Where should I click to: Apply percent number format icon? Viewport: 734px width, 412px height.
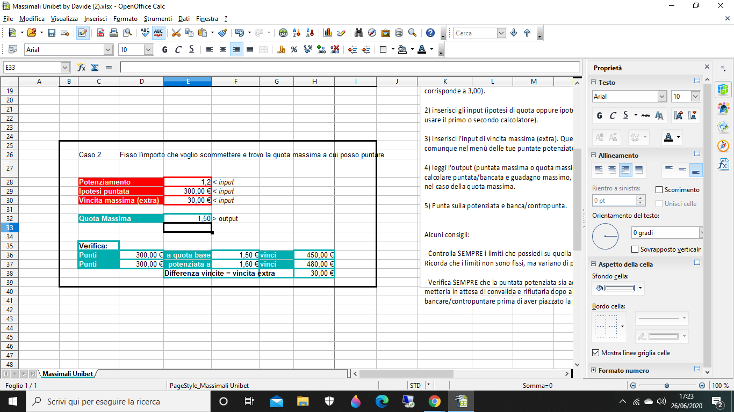(294, 49)
